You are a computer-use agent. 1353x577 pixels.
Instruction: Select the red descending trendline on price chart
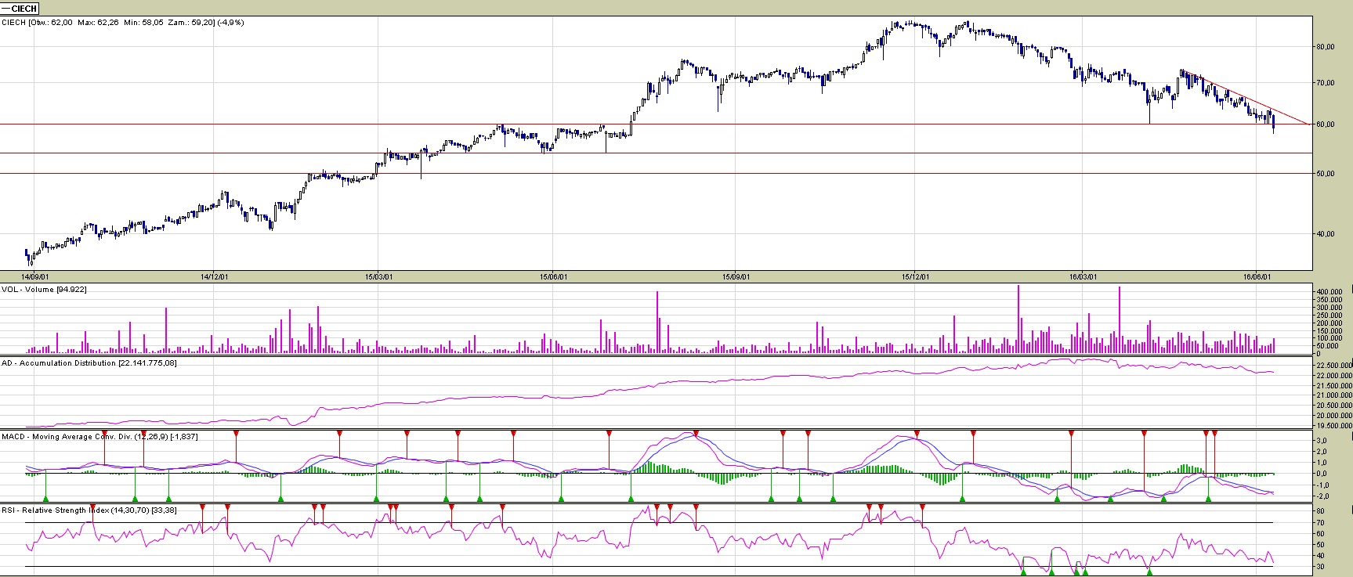coord(1246,98)
